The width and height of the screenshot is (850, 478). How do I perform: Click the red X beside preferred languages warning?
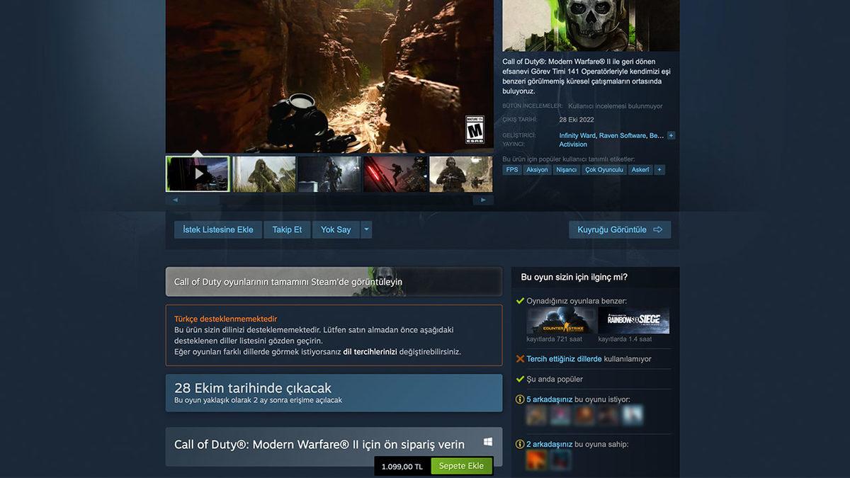pos(521,359)
